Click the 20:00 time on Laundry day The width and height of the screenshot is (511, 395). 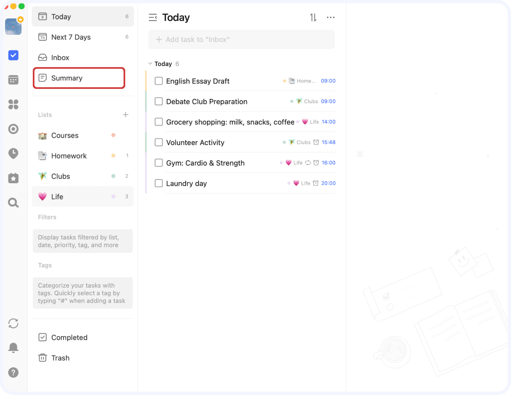[x=329, y=183]
